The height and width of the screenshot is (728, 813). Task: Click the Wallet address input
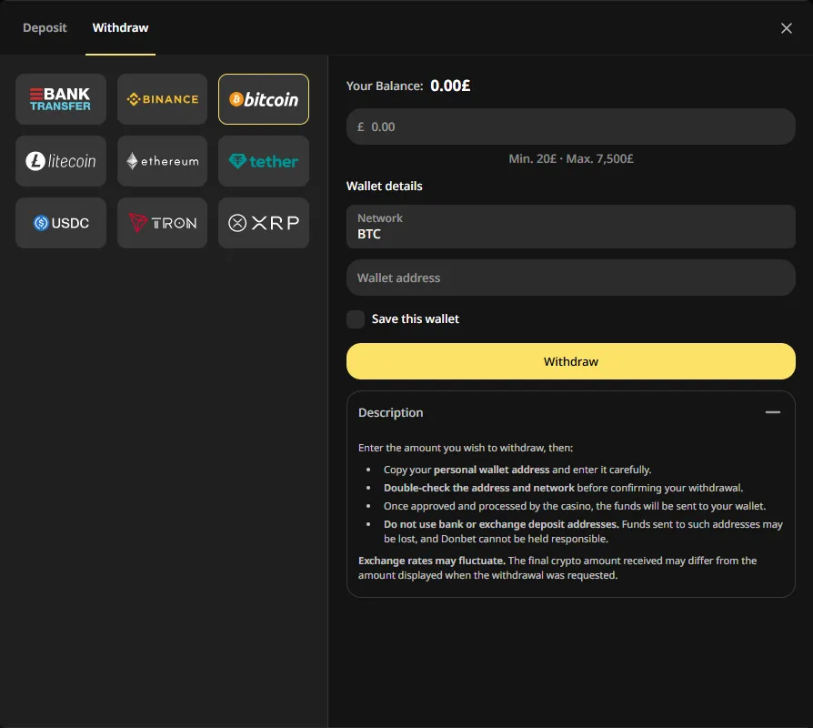571,278
